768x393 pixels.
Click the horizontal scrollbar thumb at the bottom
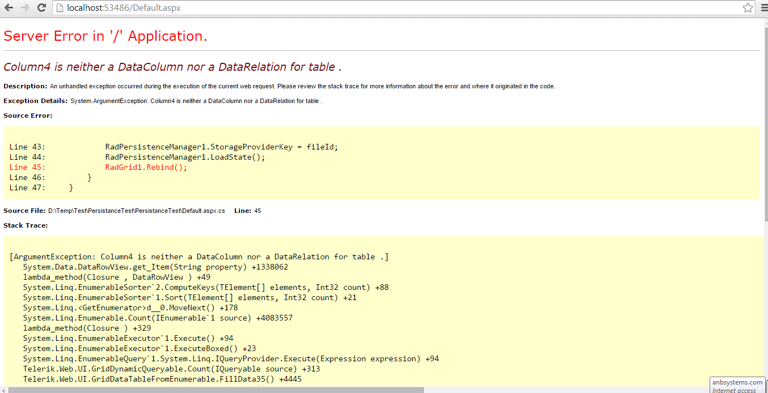coord(216,390)
